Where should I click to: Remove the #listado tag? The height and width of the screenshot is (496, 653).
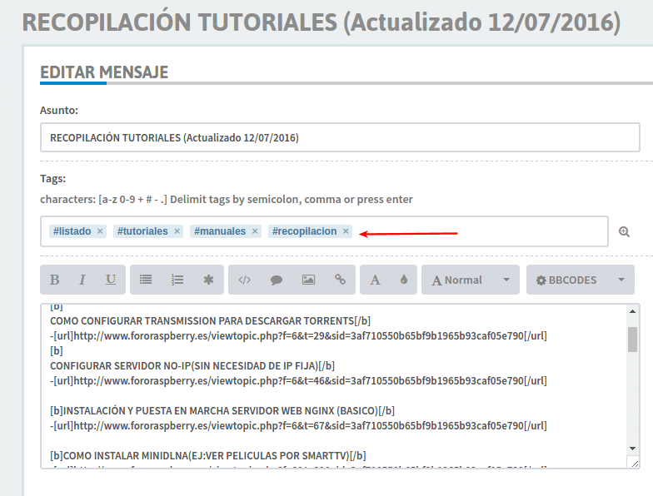pyautogui.click(x=100, y=231)
